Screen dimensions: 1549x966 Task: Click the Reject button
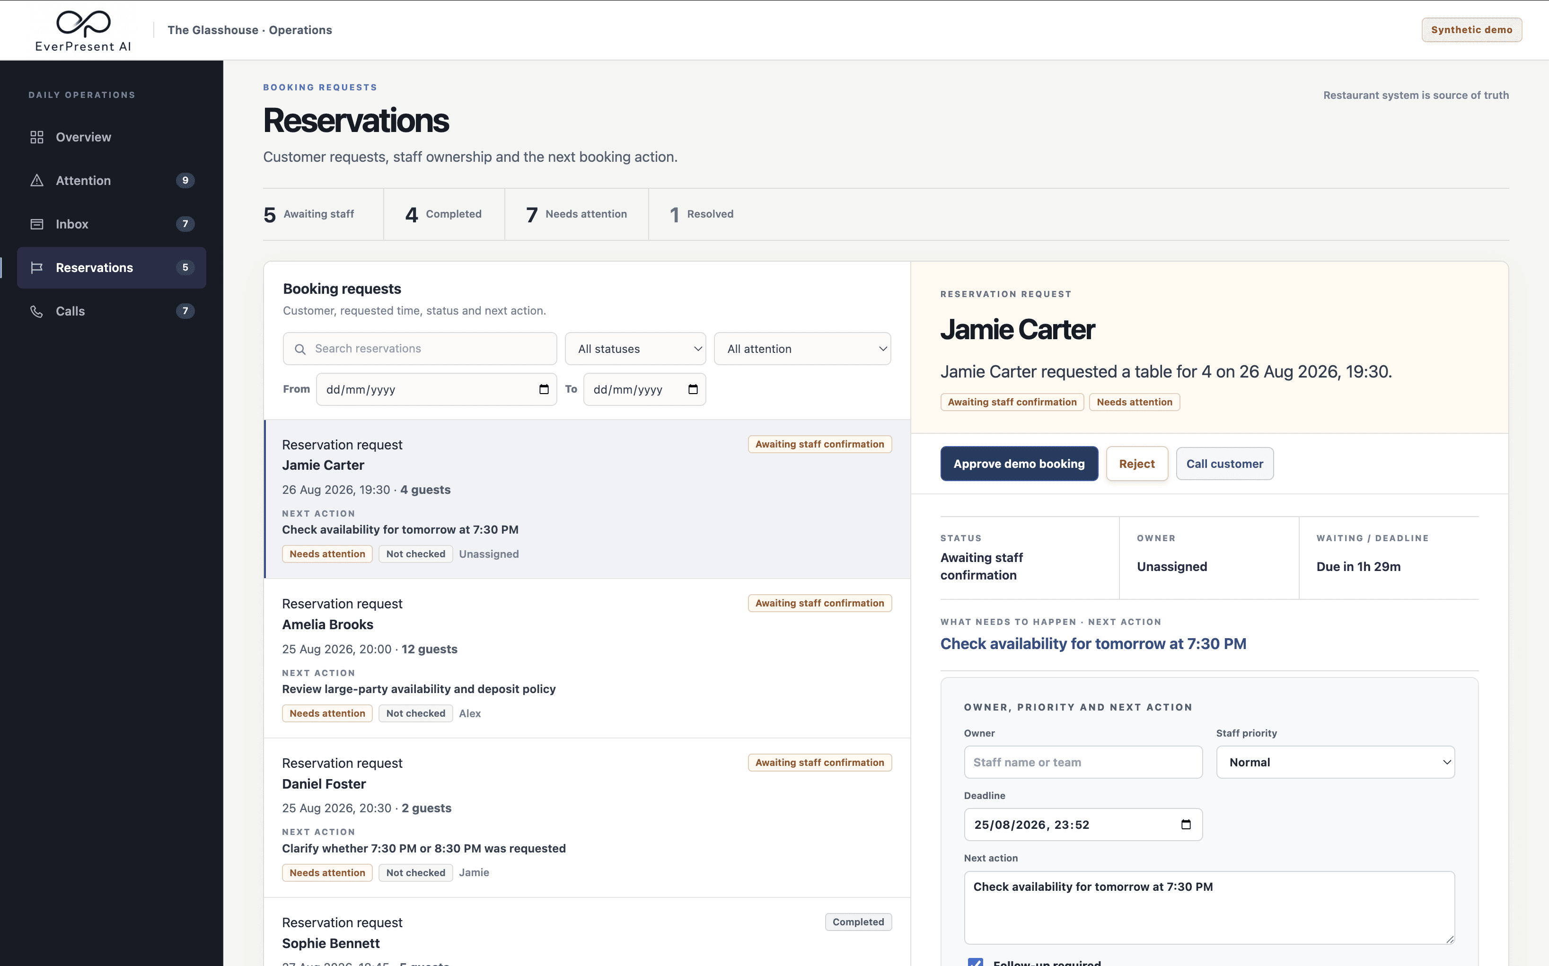[1137, 464]
